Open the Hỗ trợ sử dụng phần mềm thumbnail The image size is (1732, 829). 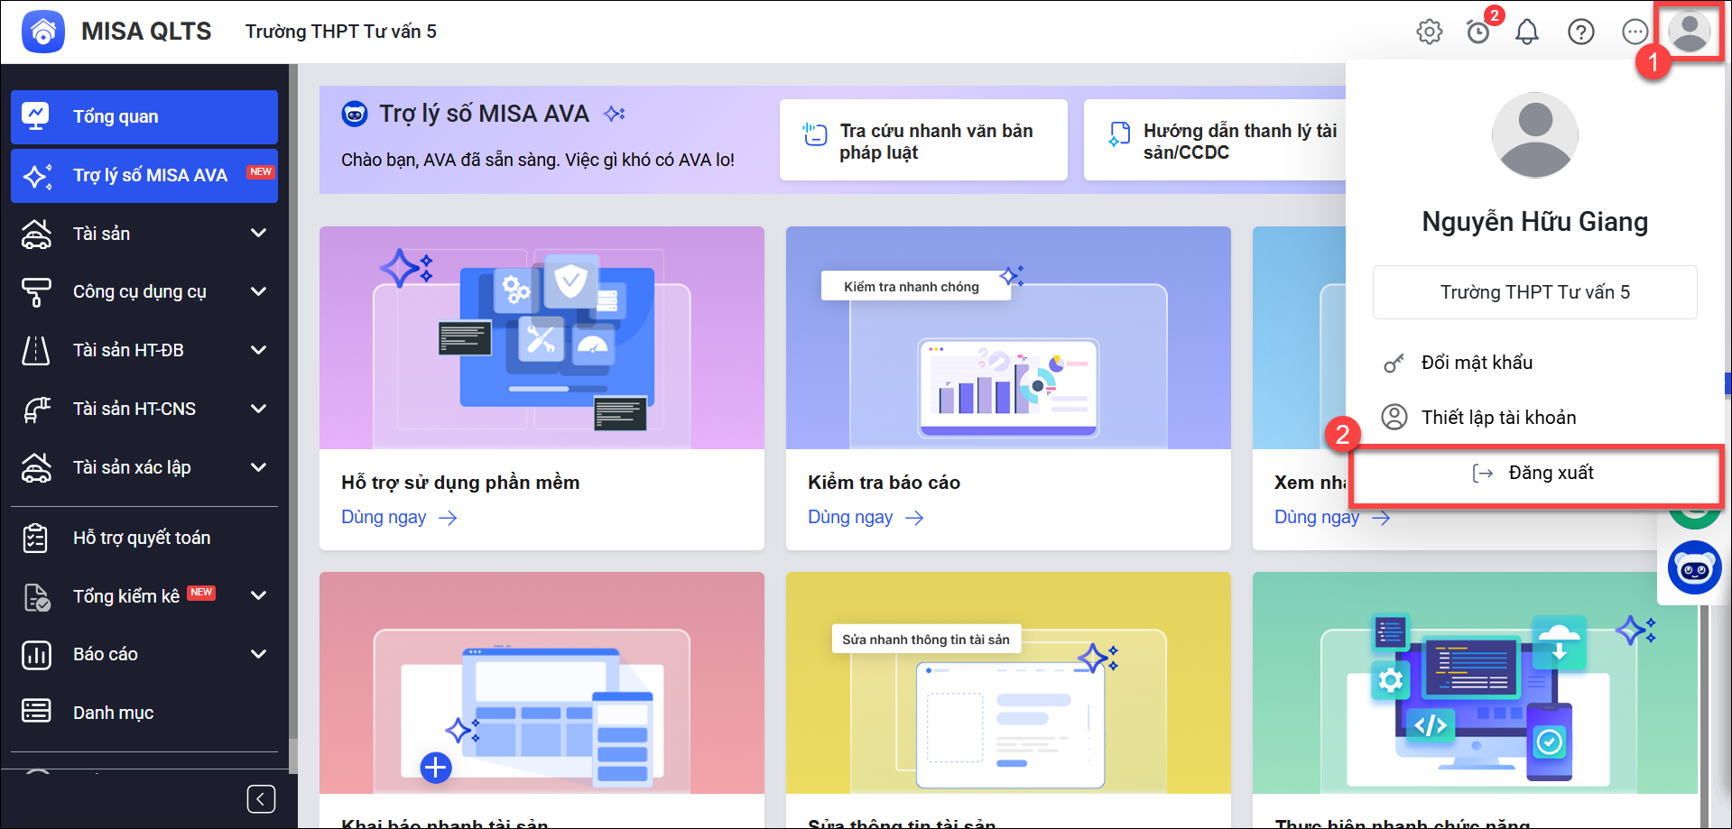pos(542,338)
